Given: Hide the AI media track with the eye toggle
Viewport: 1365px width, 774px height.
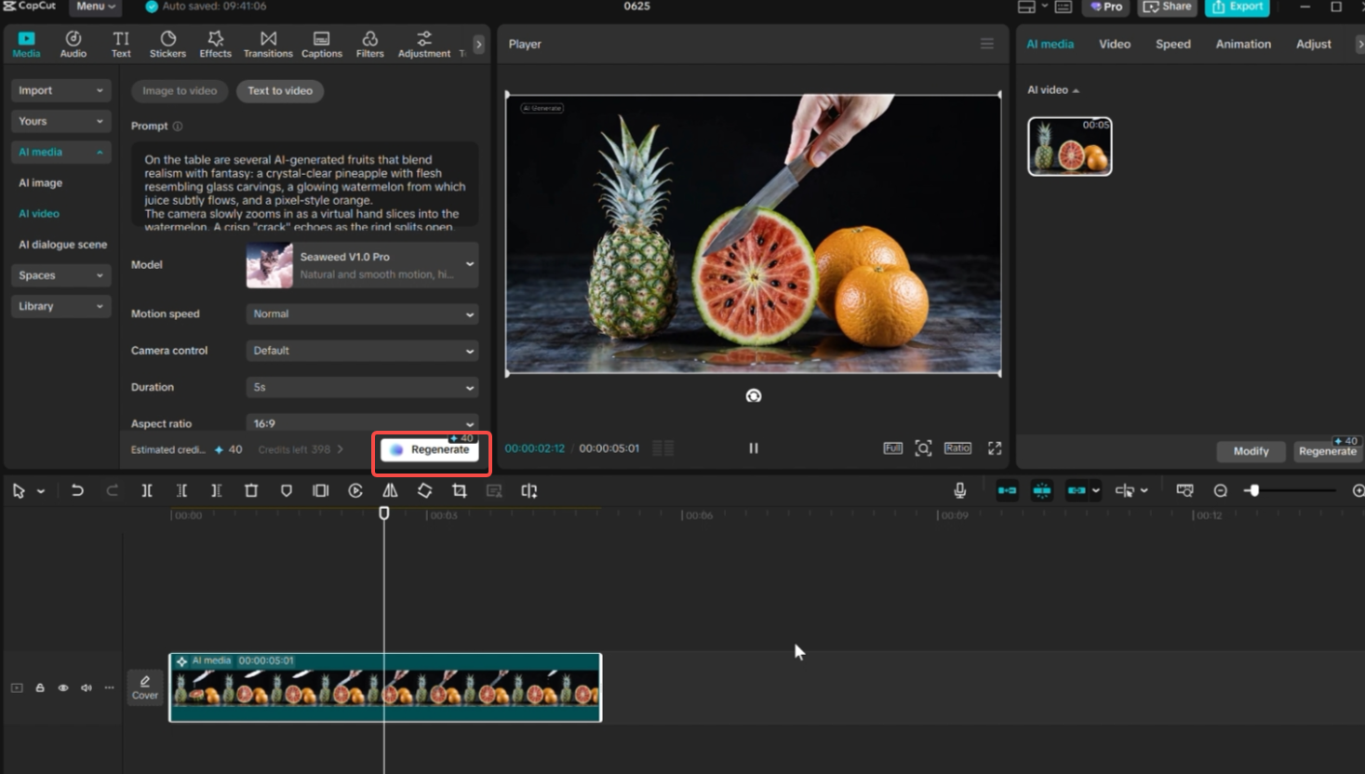Looking at the screenshot, I should point(63,687).
